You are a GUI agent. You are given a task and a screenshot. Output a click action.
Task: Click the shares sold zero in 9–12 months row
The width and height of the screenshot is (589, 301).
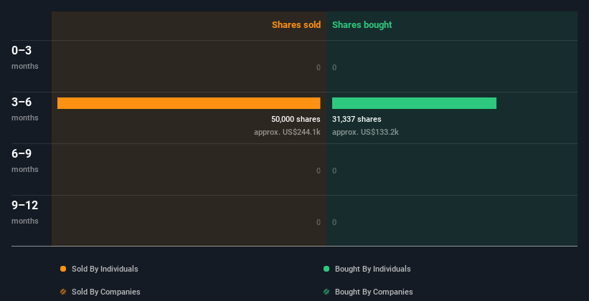pos(319,222)
